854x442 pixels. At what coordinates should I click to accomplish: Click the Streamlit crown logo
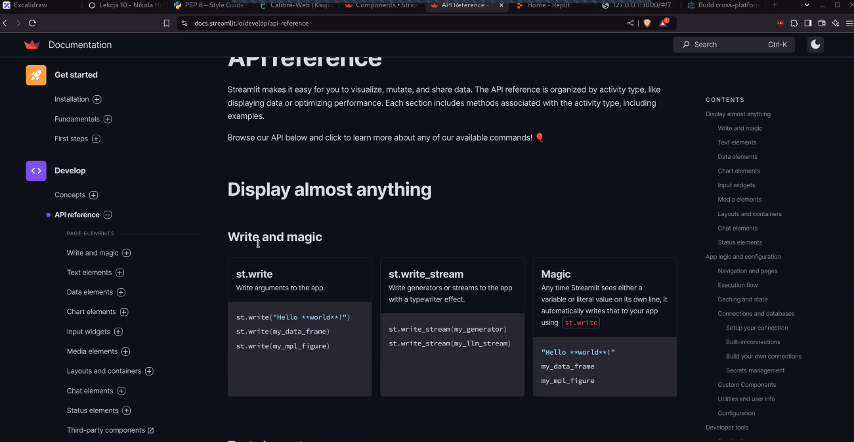(x=32, y=45)
